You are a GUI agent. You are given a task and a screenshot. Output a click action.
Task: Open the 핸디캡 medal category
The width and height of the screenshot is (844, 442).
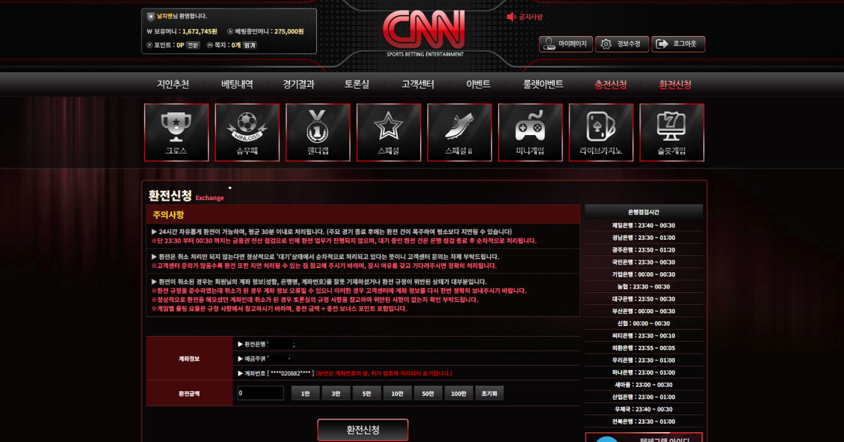[x=318, y=132]
